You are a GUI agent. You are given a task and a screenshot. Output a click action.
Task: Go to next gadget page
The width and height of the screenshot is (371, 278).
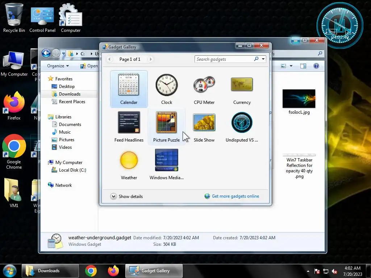tap(151, 59)
